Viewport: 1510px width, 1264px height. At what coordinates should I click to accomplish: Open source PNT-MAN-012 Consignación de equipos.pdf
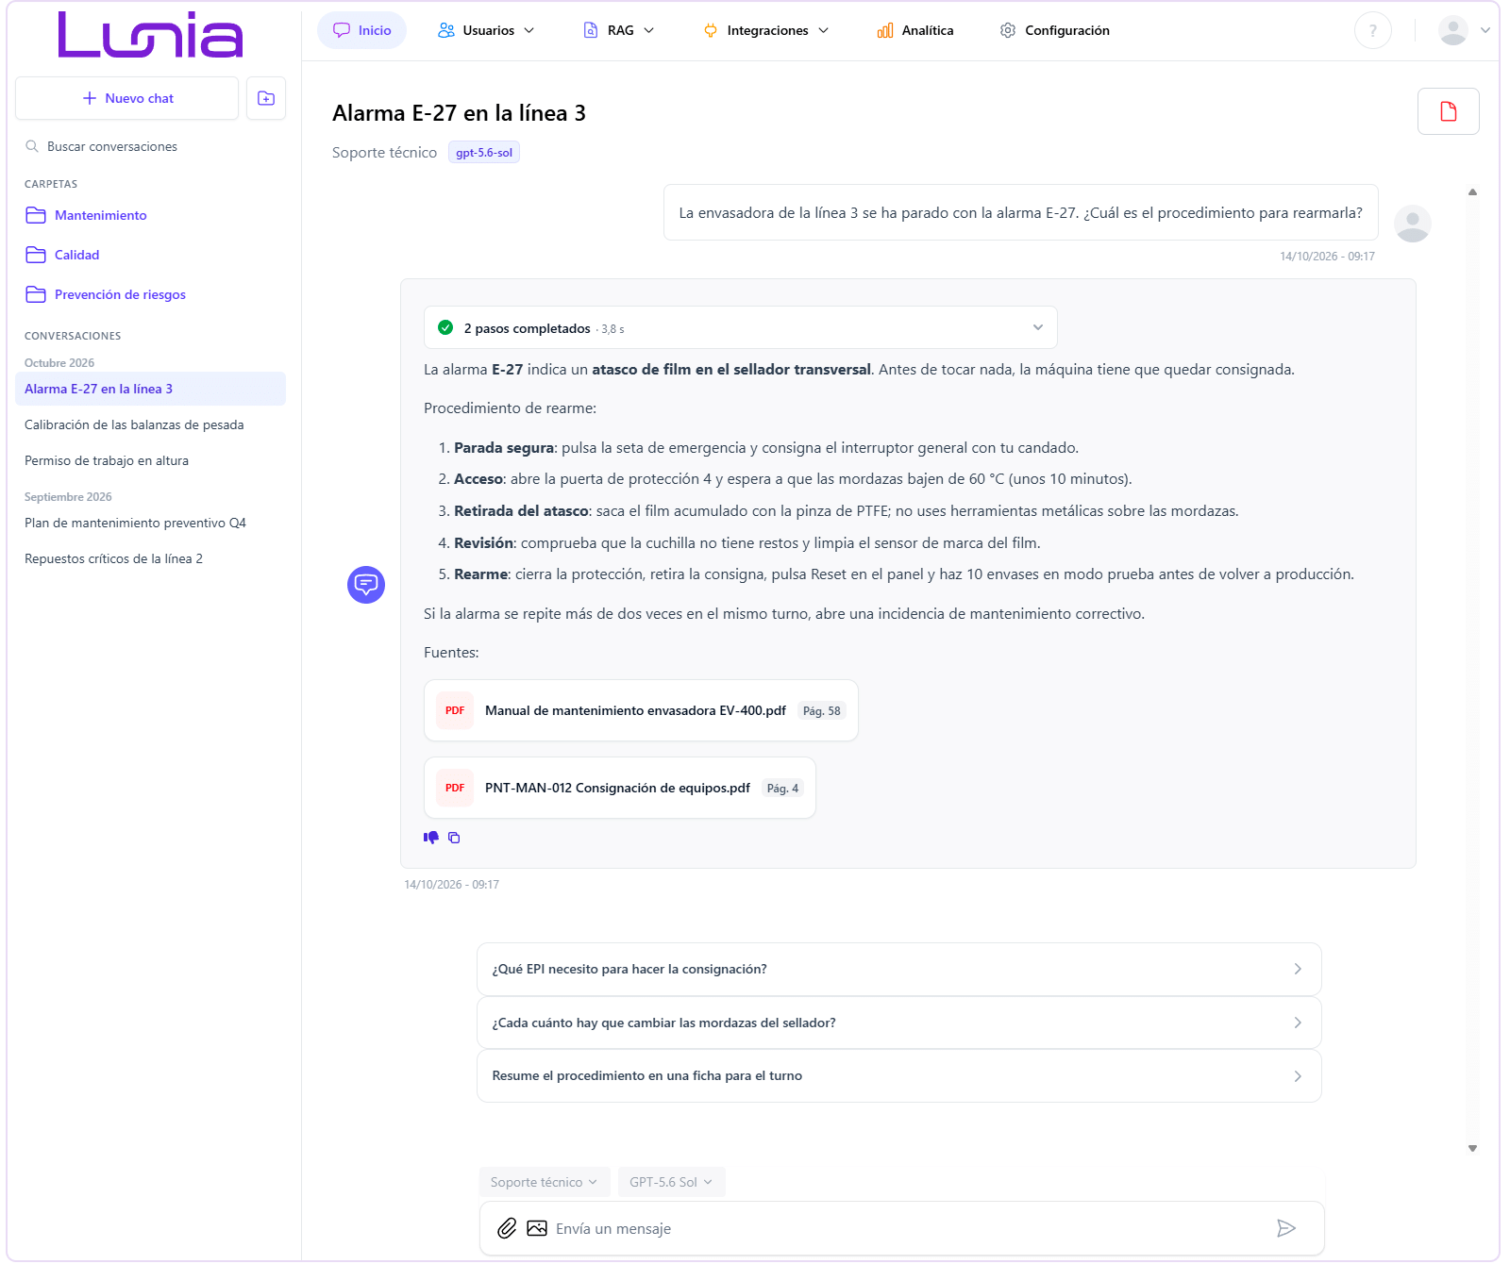pos(619,788)
